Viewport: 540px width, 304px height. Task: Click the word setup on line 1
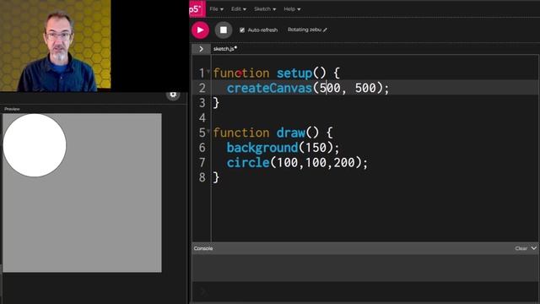point(294,73)
